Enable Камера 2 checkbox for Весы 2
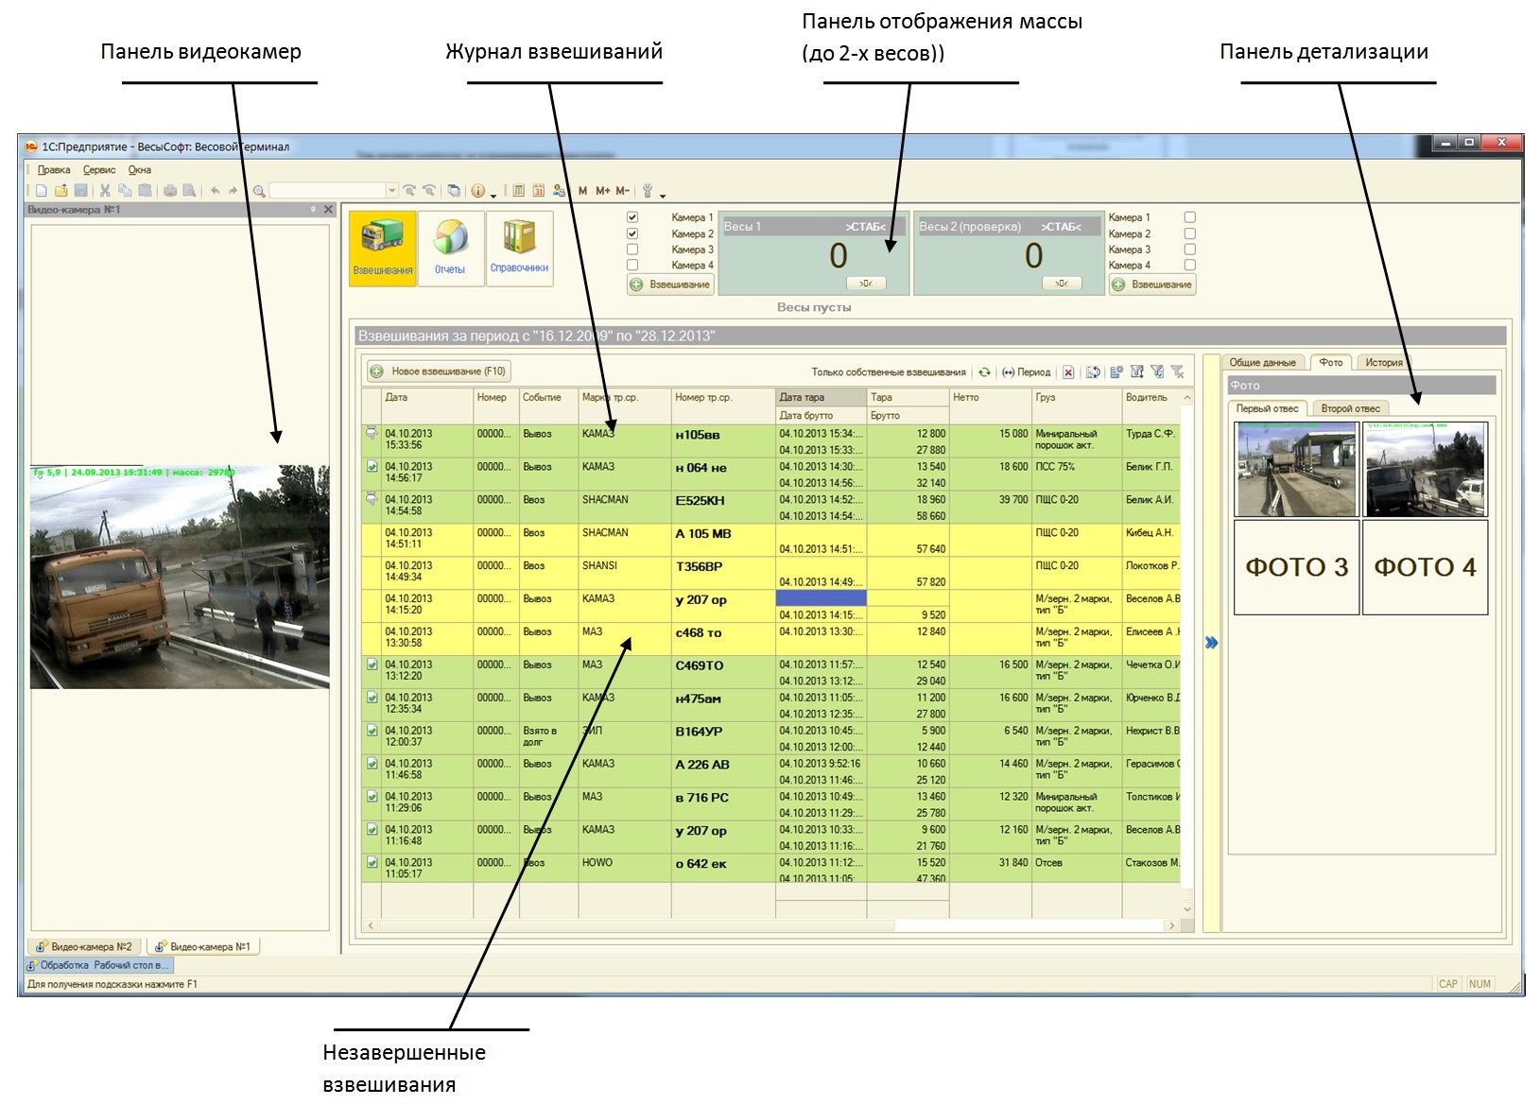The image size is (1540, 1105). (1190, 233)
